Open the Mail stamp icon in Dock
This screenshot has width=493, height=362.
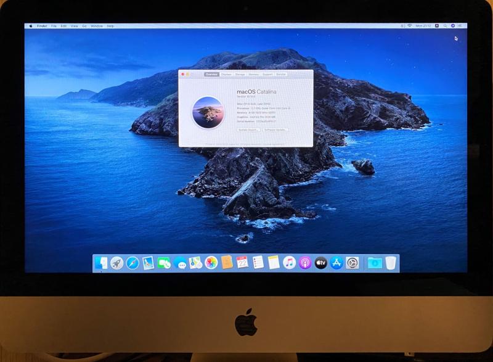coord(148,263)
